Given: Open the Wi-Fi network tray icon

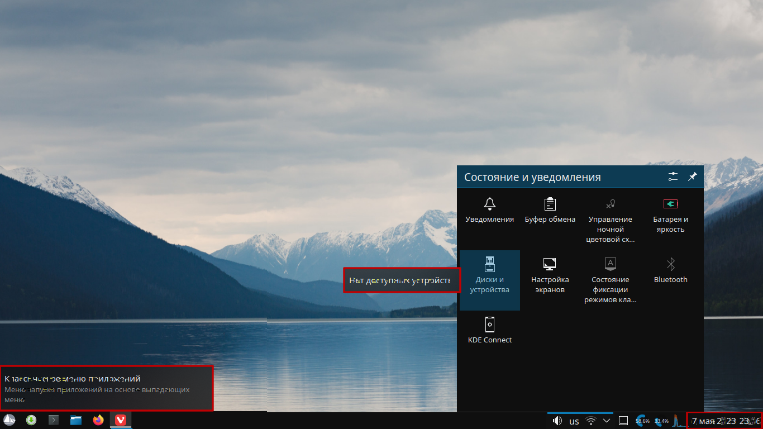Looking at the screenshot, I should coord(591,421).
